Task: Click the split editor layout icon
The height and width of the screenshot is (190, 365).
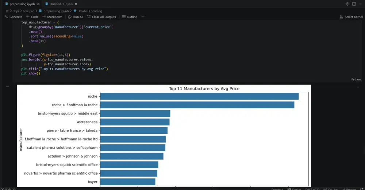Action: pos(354,4)
